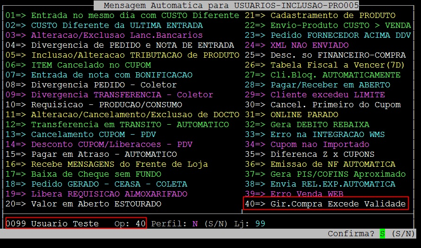Select option 39 Erro Venda WEB
This screenshot has height=248, width=421.
(294, 194)
